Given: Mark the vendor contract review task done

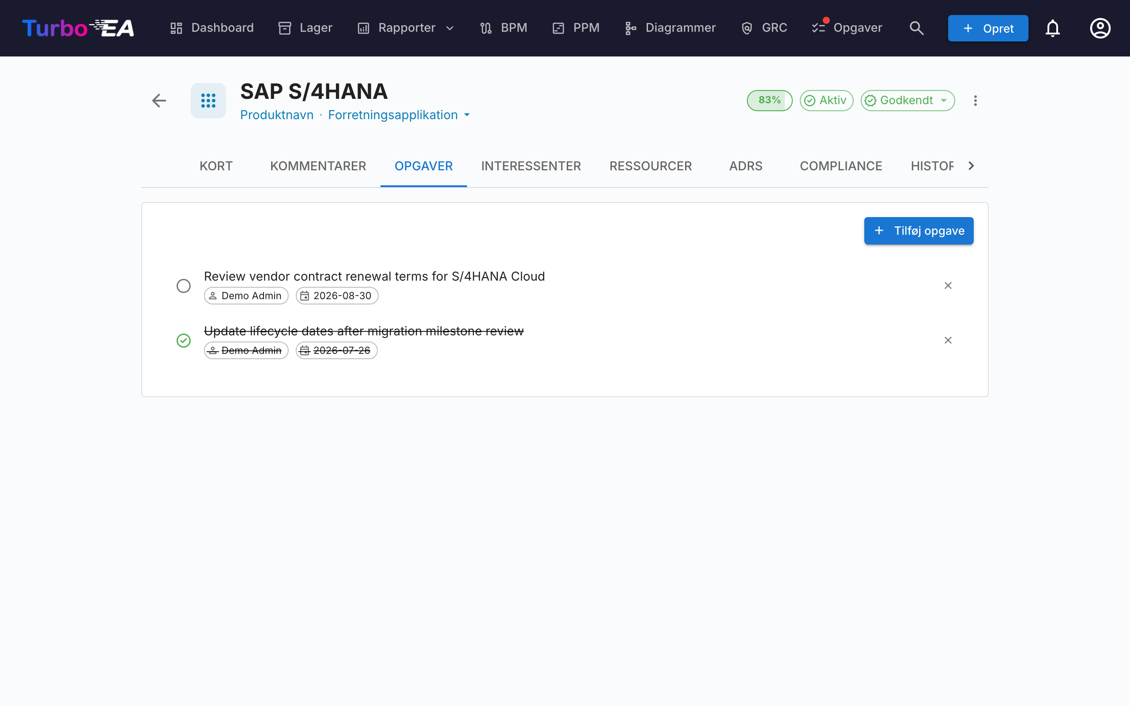Looking at the screenshot, I should tap(184, 286).
